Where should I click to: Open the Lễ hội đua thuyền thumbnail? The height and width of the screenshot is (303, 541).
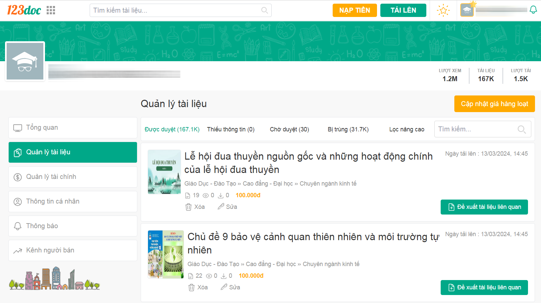pyautogui.click(x=164, y=172)
